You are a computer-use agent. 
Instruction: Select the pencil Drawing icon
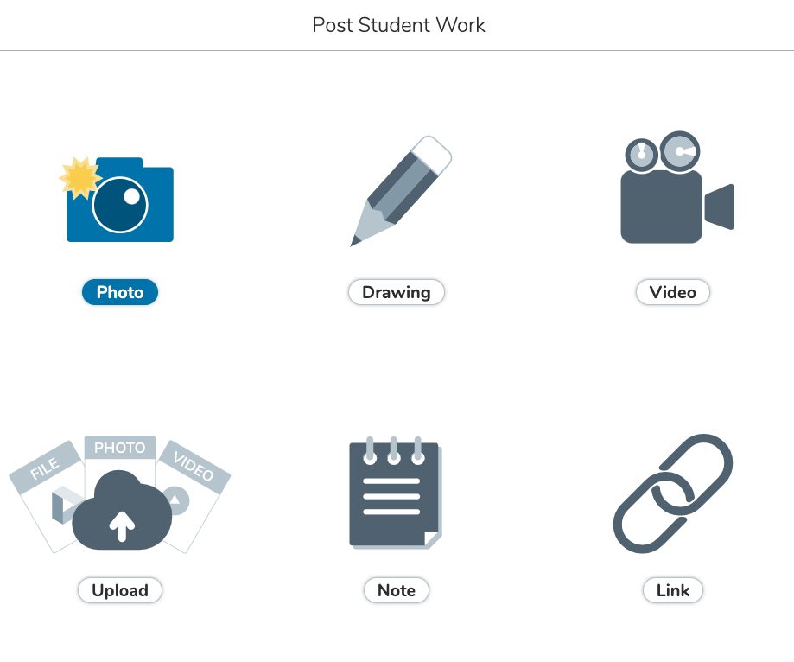click(x=401, y=191)
